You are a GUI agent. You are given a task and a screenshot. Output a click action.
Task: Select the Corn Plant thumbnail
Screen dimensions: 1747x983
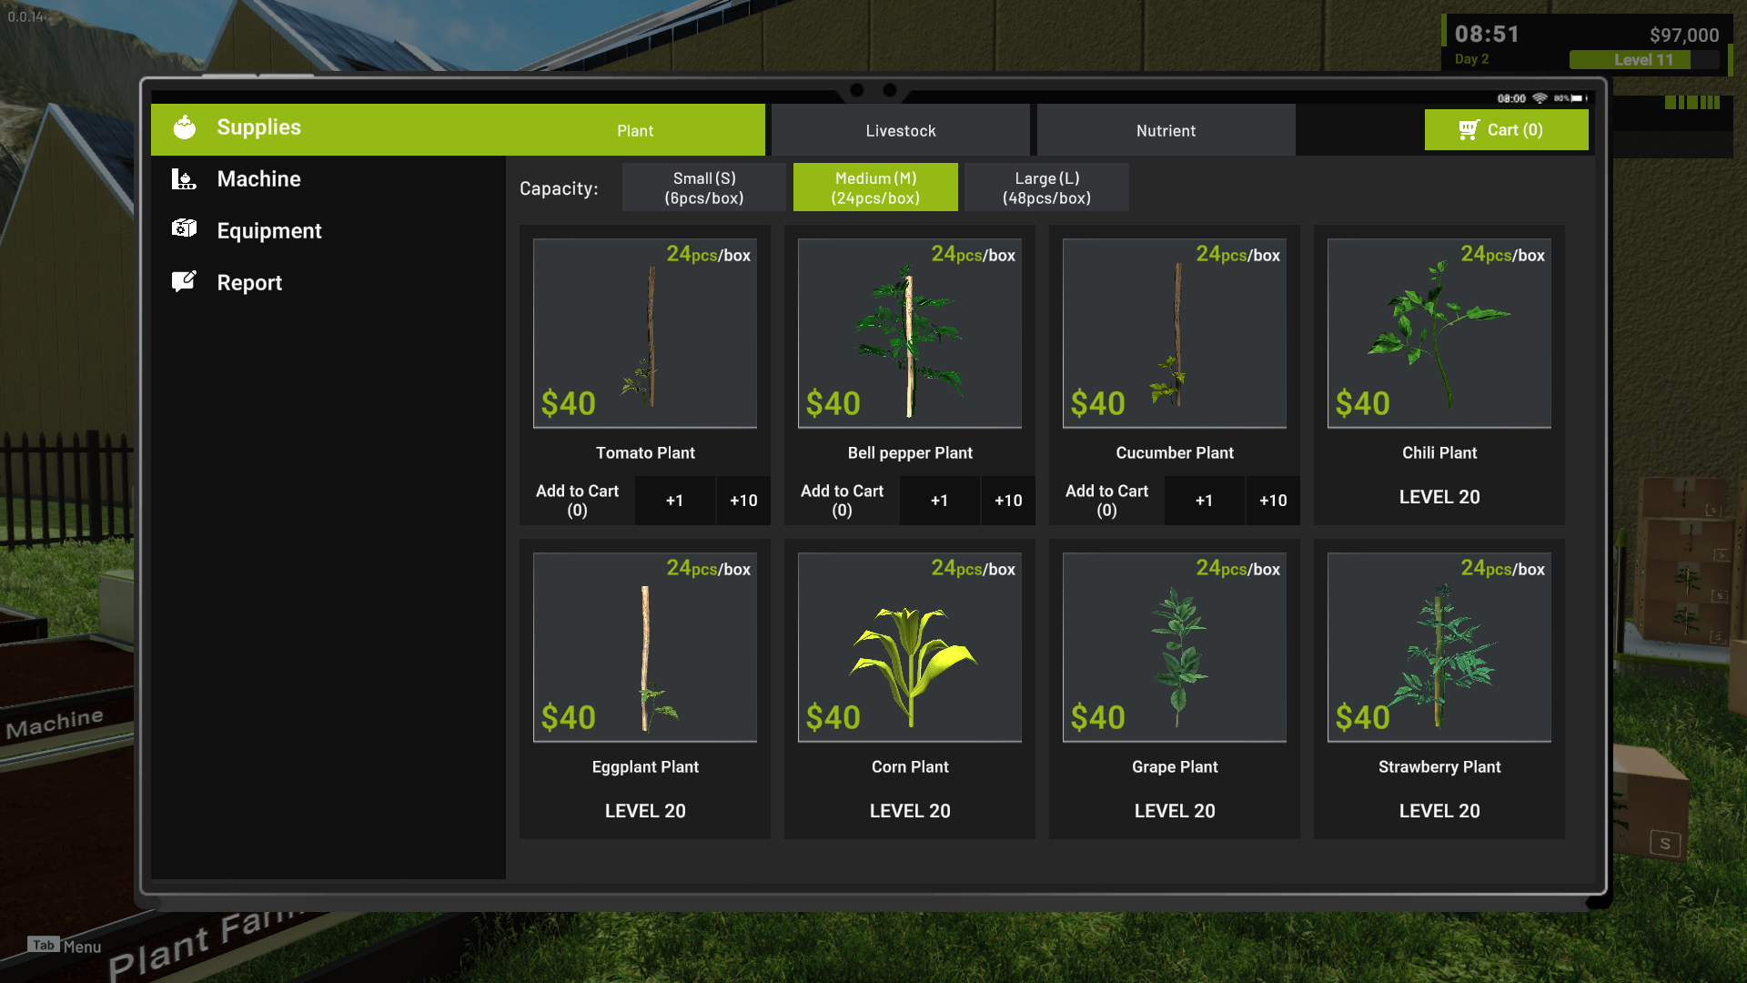pos(910,647)
